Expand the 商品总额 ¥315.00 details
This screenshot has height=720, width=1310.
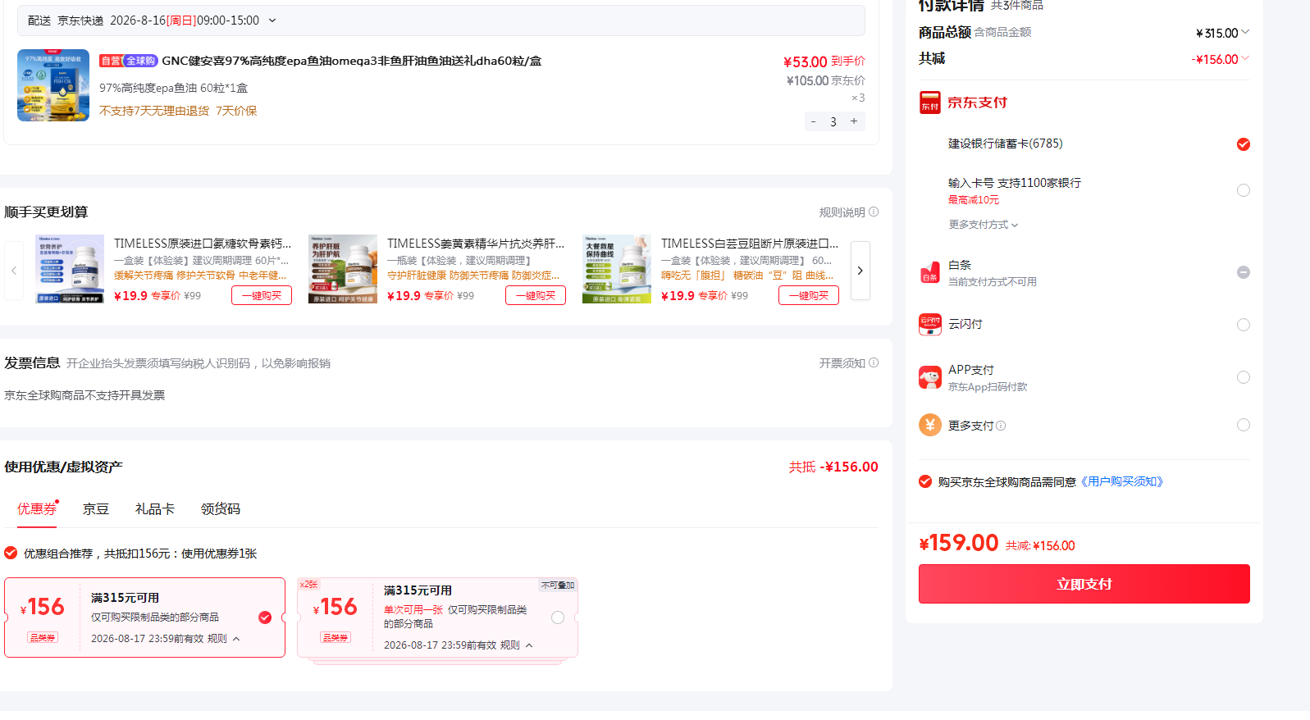click(x=1245, y=32)
